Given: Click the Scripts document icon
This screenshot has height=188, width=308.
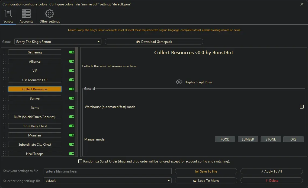Looking at the screenshot, I should point(8,13).
